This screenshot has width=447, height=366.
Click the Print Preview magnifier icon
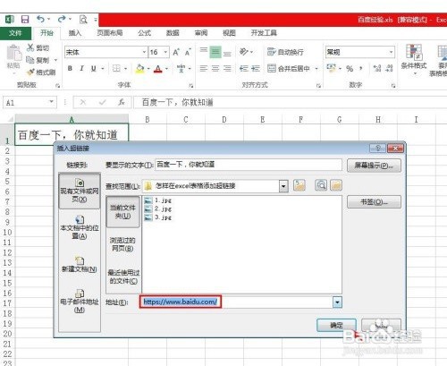pos(83,20)
